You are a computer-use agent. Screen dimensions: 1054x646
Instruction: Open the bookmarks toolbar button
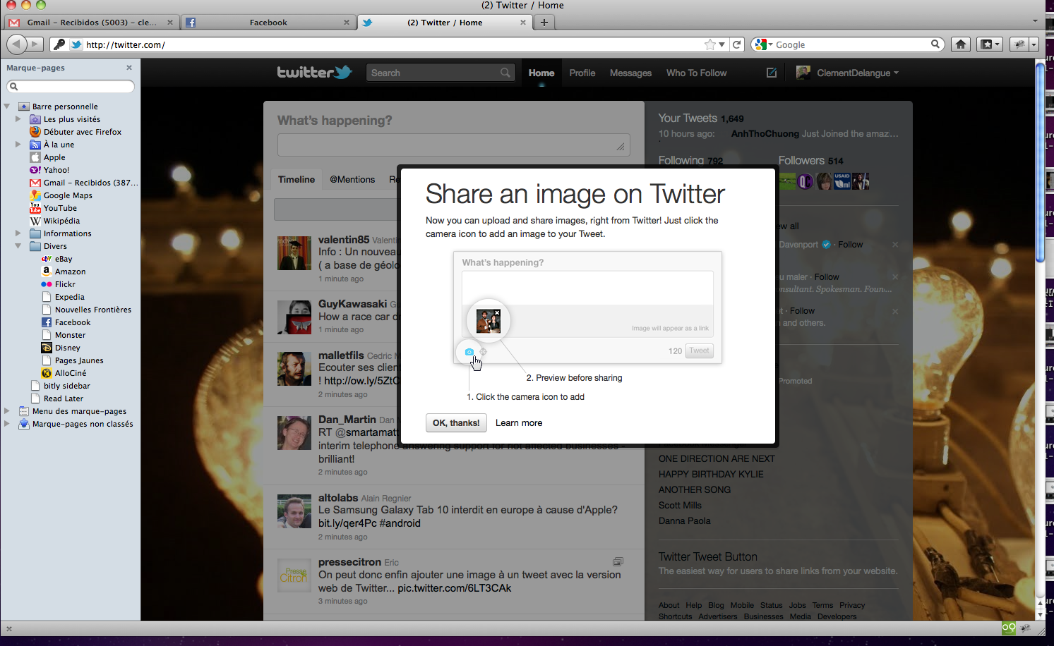[989, 44]
